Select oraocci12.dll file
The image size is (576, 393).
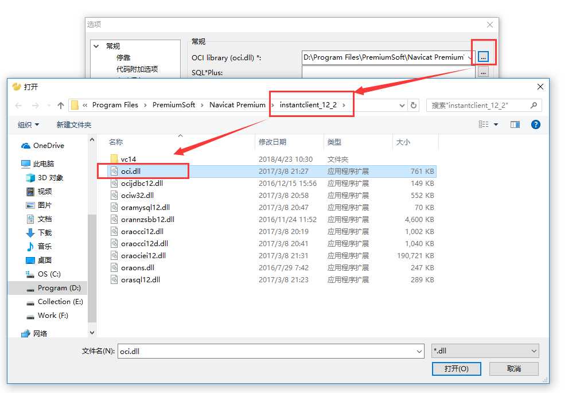pos(273,232)
